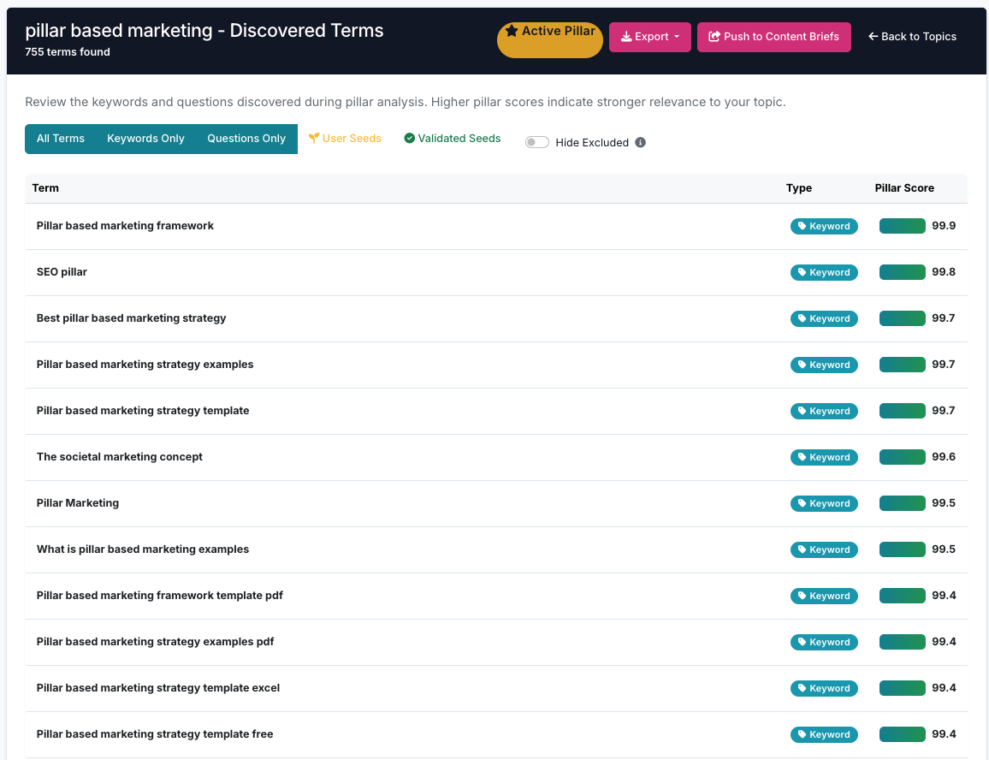Select the All Terms tab
Screen dimensions: 989x760
pyautogui.click(x=61, y=139)
